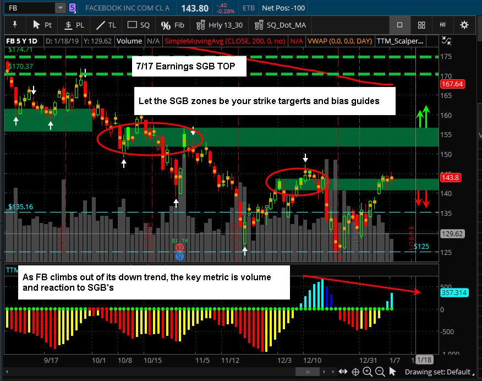Click the chart header crossed-arrows icon
The width and height of the screenshot is (482, 381).
coord(446,41)
